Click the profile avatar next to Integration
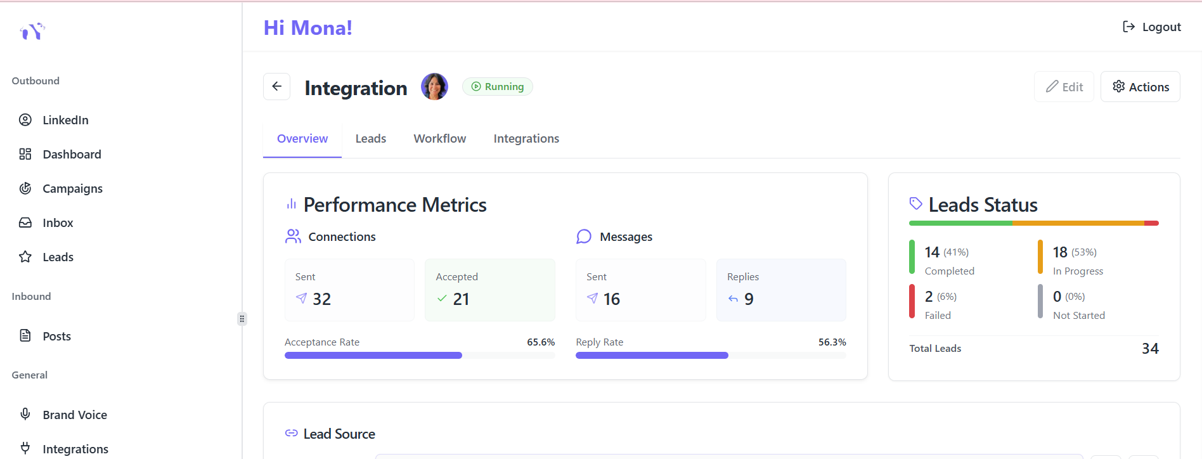1202x459 pixels. (x=435, y=87)
